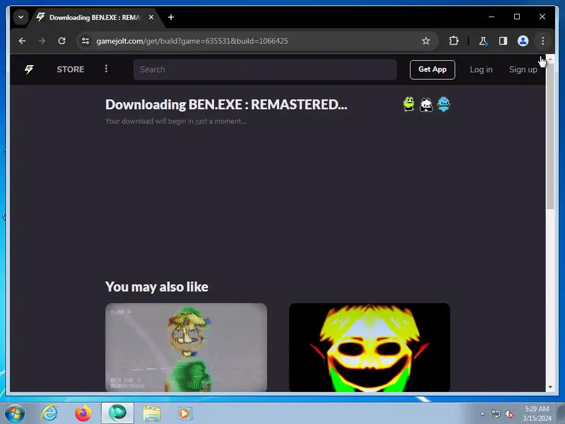View site information icon in address bar
This screenshot has width=565, height=424.
click(86, 41)
